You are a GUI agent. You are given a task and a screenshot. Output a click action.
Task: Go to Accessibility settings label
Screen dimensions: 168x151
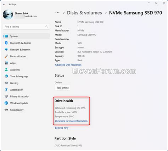[x=16, y=90]
